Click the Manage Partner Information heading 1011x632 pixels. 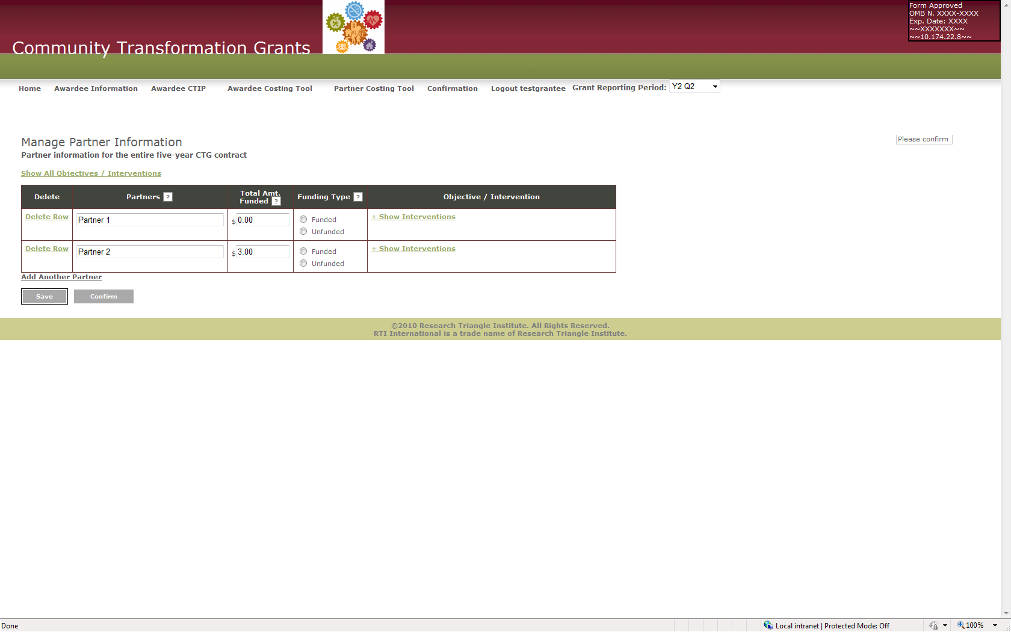(102, 142)
